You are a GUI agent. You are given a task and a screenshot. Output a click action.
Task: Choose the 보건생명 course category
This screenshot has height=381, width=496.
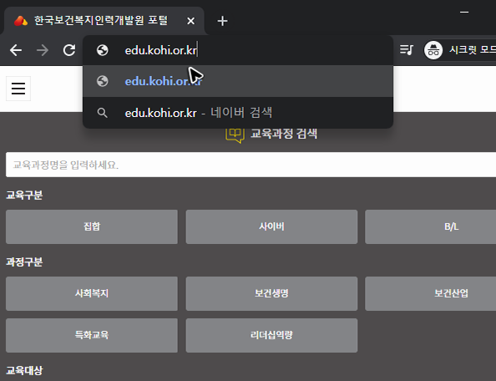coord(271,293)
